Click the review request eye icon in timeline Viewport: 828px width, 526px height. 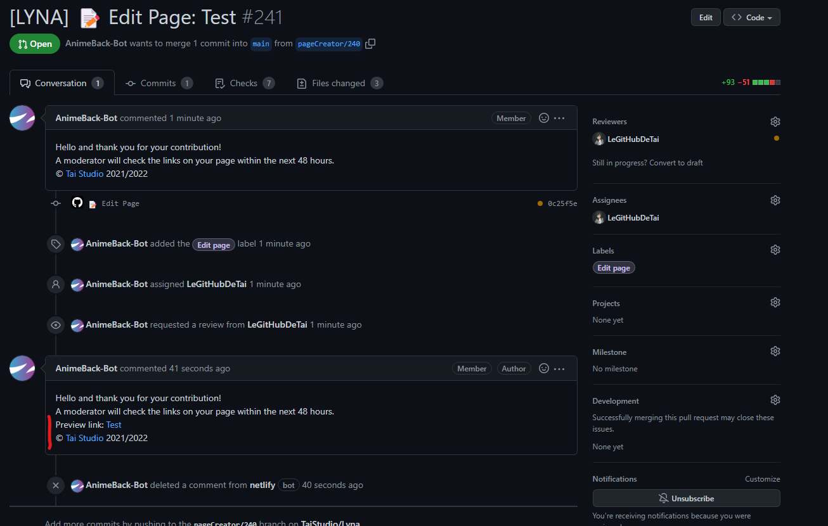pos(56,325)
